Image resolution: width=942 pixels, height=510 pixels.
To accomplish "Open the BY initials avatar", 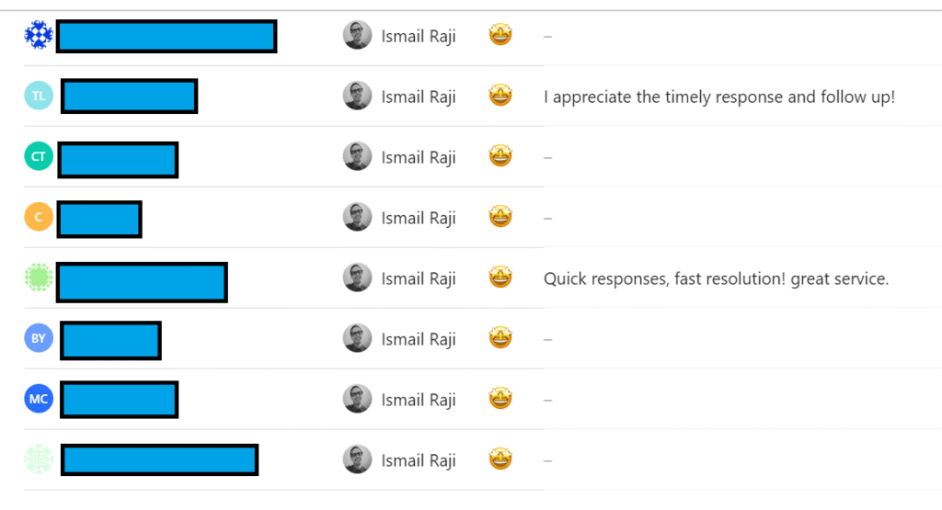I will [39, 338].
